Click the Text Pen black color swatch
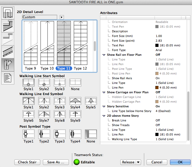The width and height of the screenshot is (192, 167). pyautogui.click(x=157, y=45)
